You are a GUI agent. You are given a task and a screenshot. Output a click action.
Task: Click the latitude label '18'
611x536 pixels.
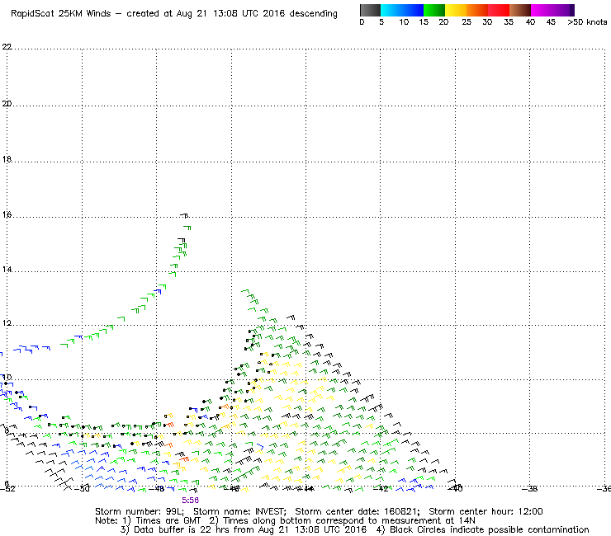pos(7,159)
